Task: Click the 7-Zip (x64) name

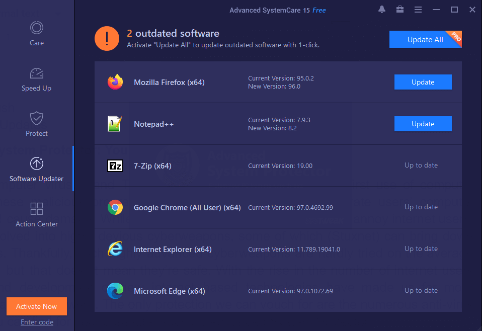Action: (x=152, y=166)
